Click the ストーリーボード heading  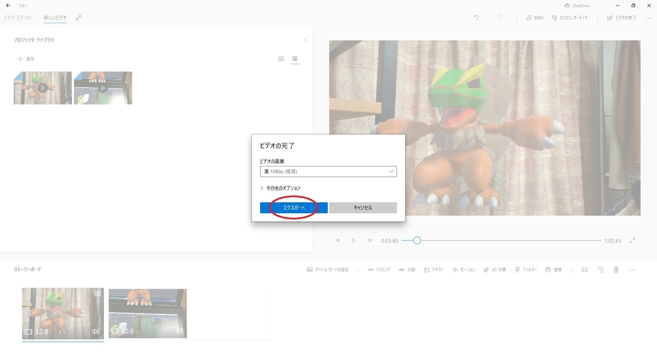(x=27, y=269)
